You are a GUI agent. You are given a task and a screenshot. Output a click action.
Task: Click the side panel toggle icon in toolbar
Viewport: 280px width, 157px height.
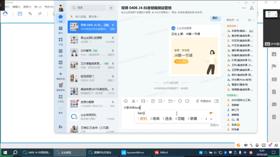[216, 101]
